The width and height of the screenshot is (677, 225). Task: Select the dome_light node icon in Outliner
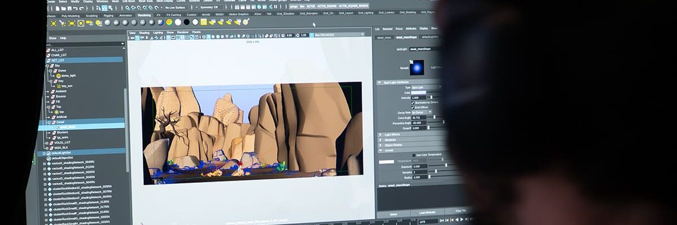coord(59,75)
